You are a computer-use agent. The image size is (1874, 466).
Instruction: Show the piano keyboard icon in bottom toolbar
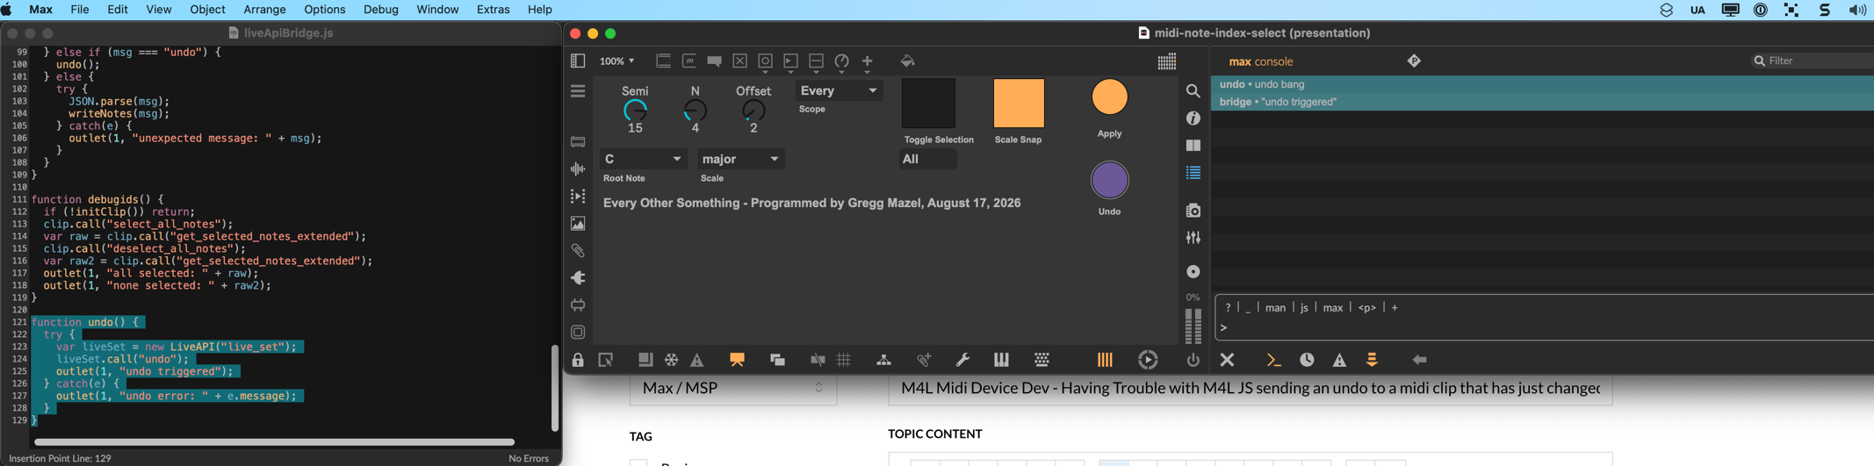1001,360
